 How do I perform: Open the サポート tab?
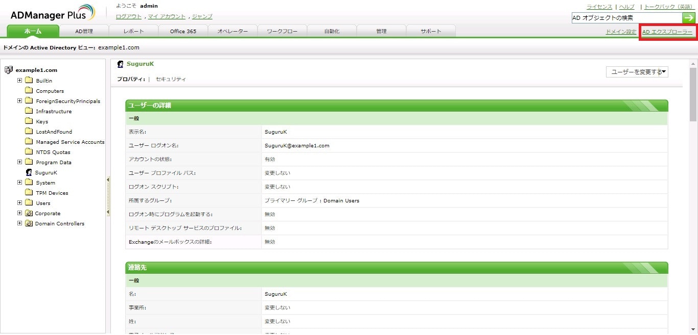(x=431, y=31)
